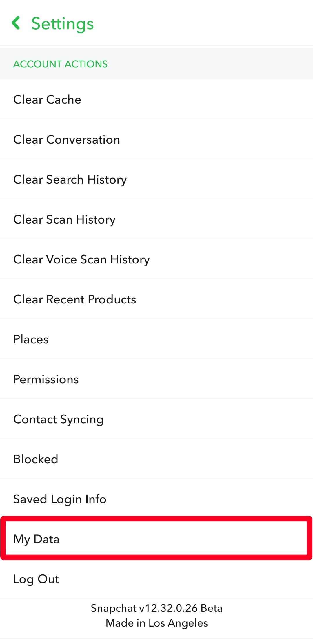
Task: Tap the green back arrow icon
Action: 16,23
